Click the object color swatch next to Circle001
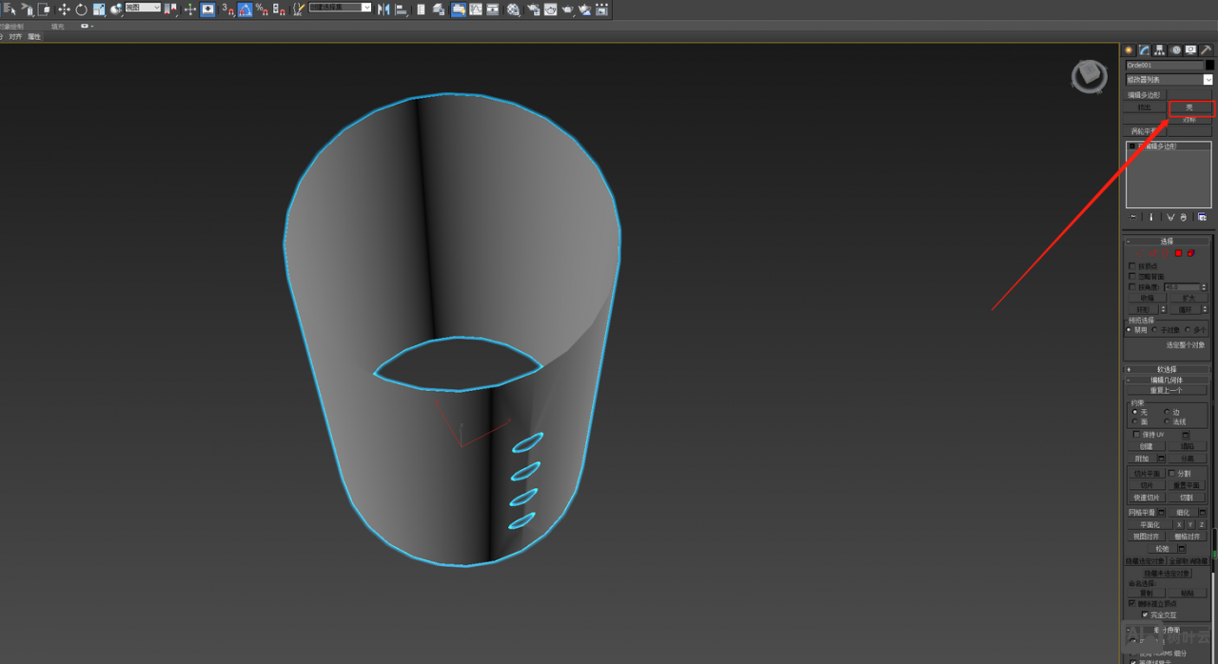Screen dimensions: 1218x664 coord(1209,65)
